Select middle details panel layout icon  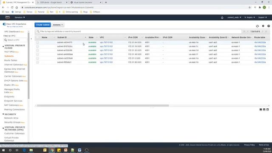[264, 110]
